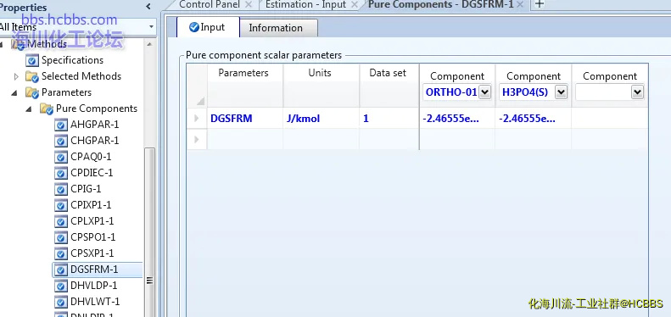
Task: Click the DGSFRM-1 item icon
Action: 61,270
